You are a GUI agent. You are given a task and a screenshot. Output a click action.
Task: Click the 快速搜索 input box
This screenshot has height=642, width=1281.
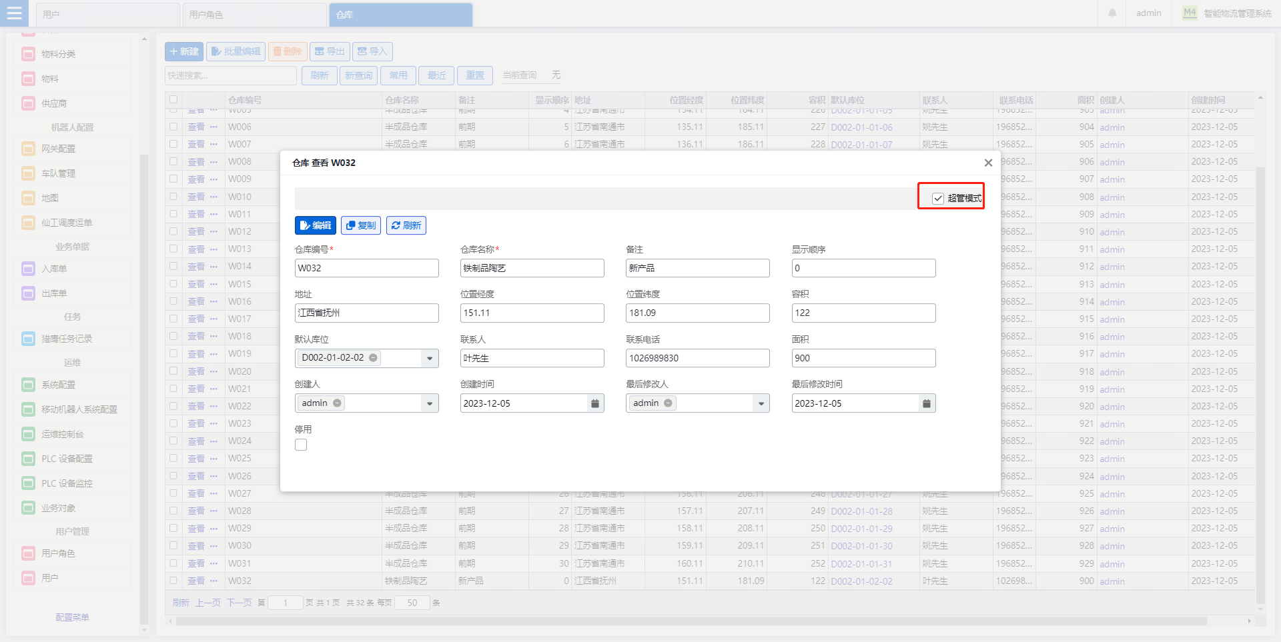click(x=231, y=75)
